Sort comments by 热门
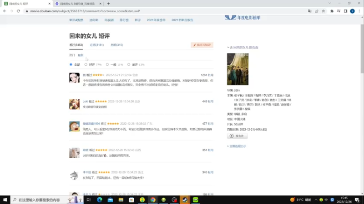Image resolution: width=364 pixels, height=204 pixels. [x=72, y=55]
